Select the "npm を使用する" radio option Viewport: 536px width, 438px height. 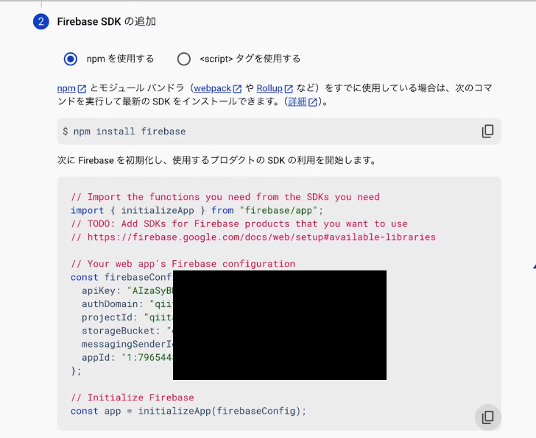pos(71,59)
